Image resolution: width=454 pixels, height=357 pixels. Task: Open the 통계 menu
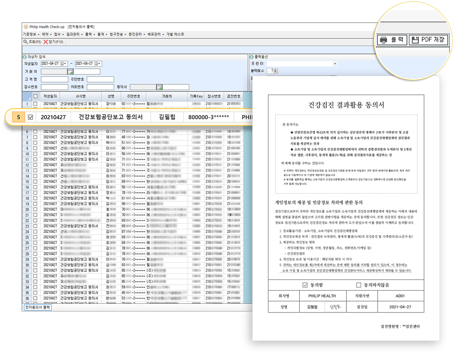tap(102, 34)
